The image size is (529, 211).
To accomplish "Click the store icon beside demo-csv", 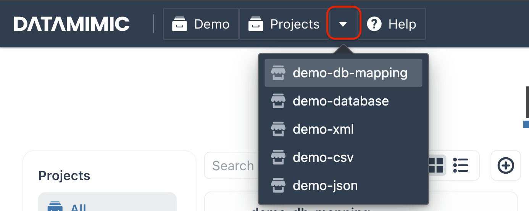I will (278, 157).
